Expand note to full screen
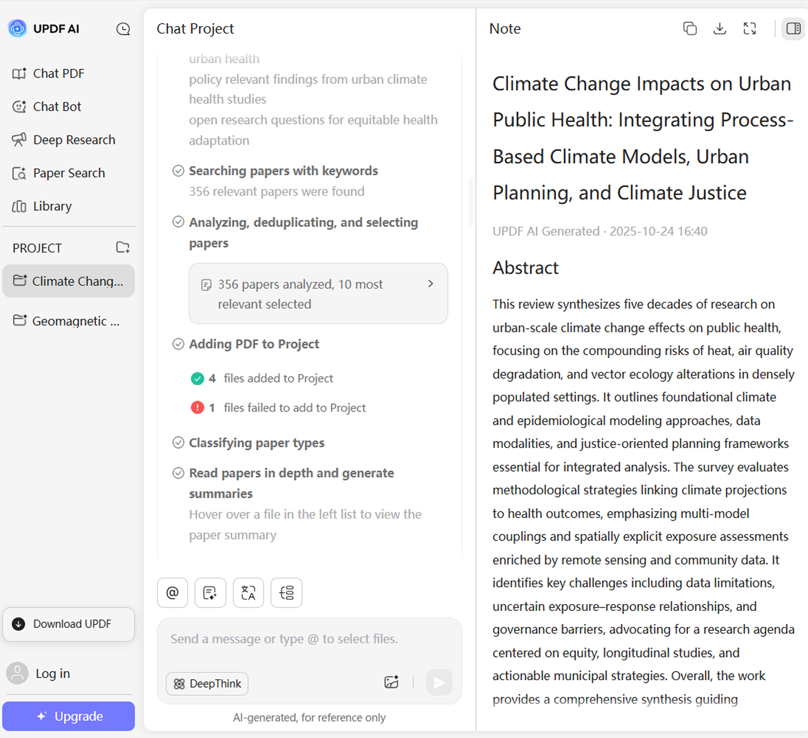 (750, 29)
